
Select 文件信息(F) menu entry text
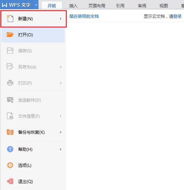point(29,116)
